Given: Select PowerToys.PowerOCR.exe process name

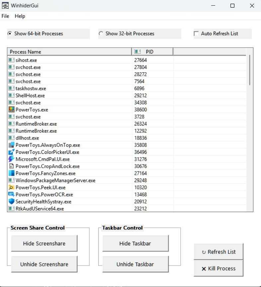Looking at the screenshot, I should 44,194.
